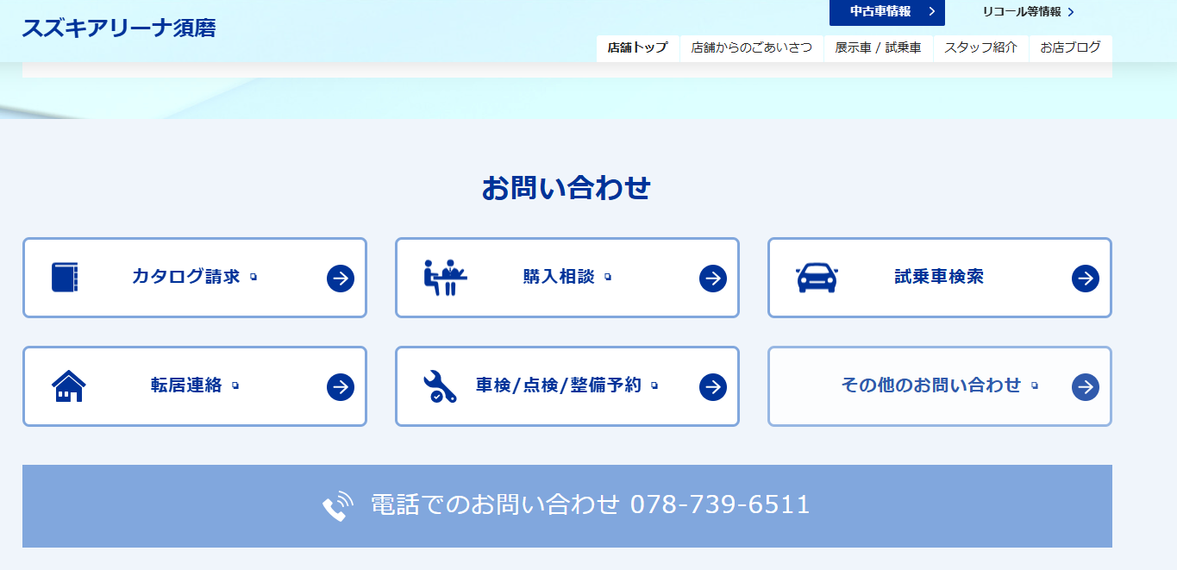Click the wrench icon for maintenance booking
Image resolution: width=1177 pixels, height=570 pixels.
(x=440, y=386)
